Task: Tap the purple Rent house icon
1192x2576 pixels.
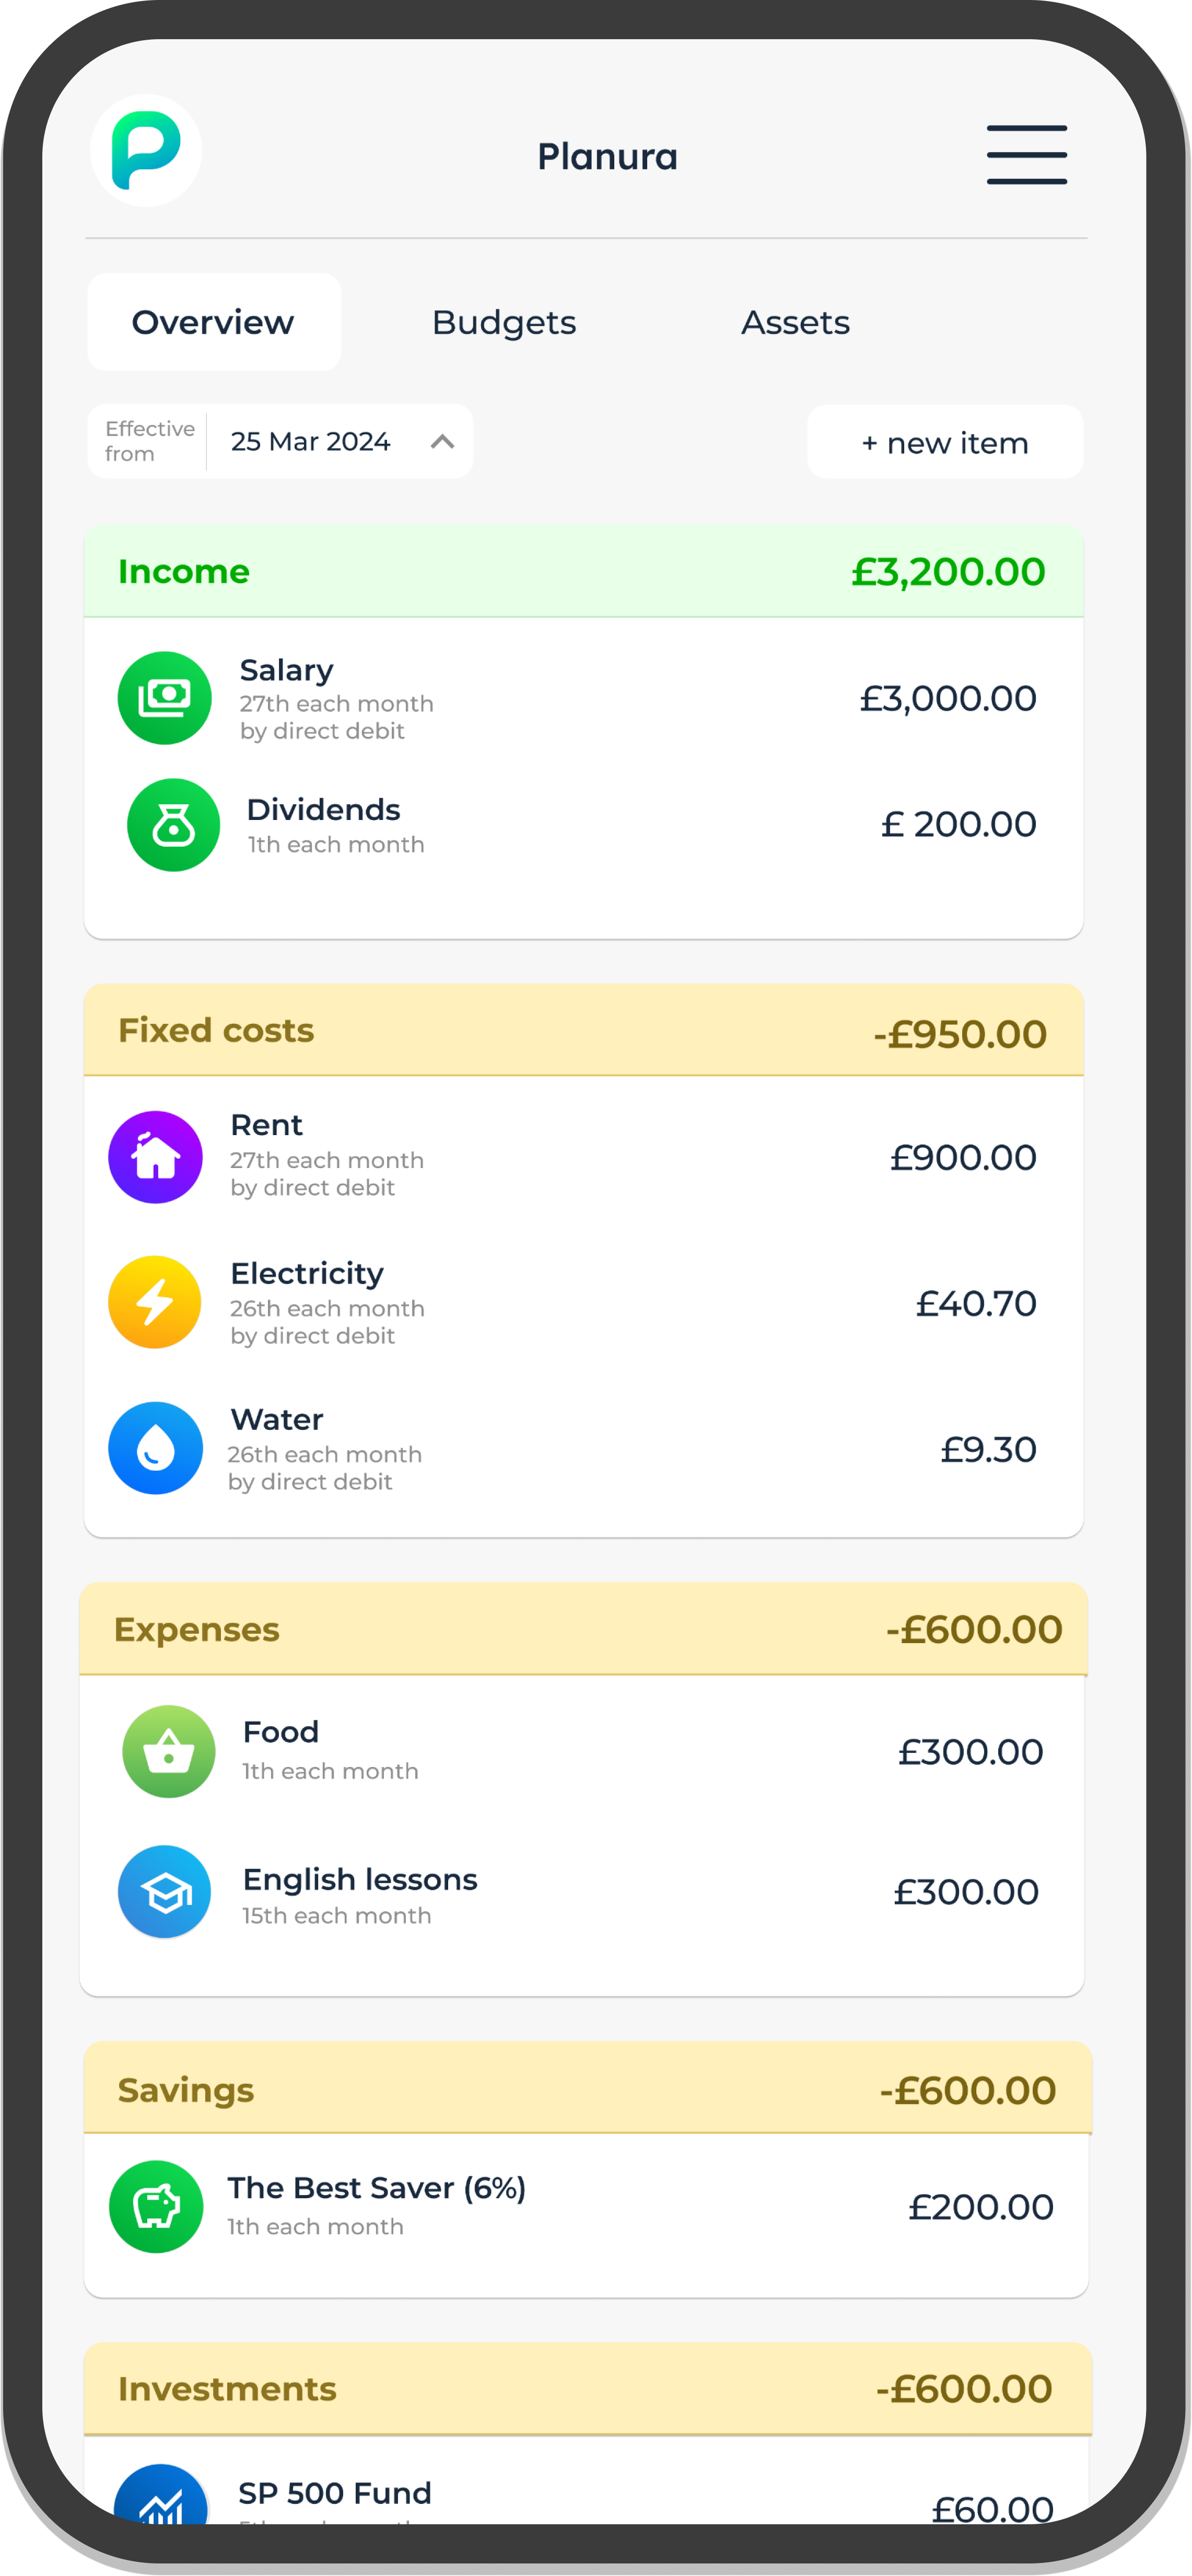Action: (155, 1157)
